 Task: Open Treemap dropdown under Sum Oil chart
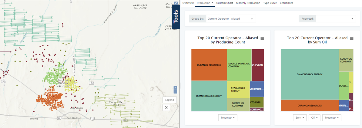point(332,118)
